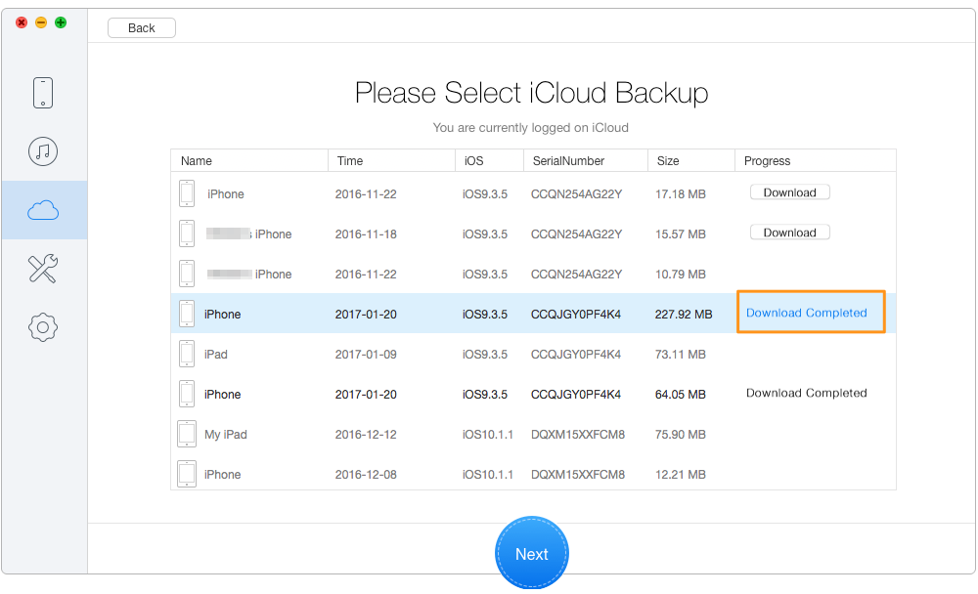Click the device icon in the 73.11 MB iPad row
978x594 pixels.
[x=187, y=354]
